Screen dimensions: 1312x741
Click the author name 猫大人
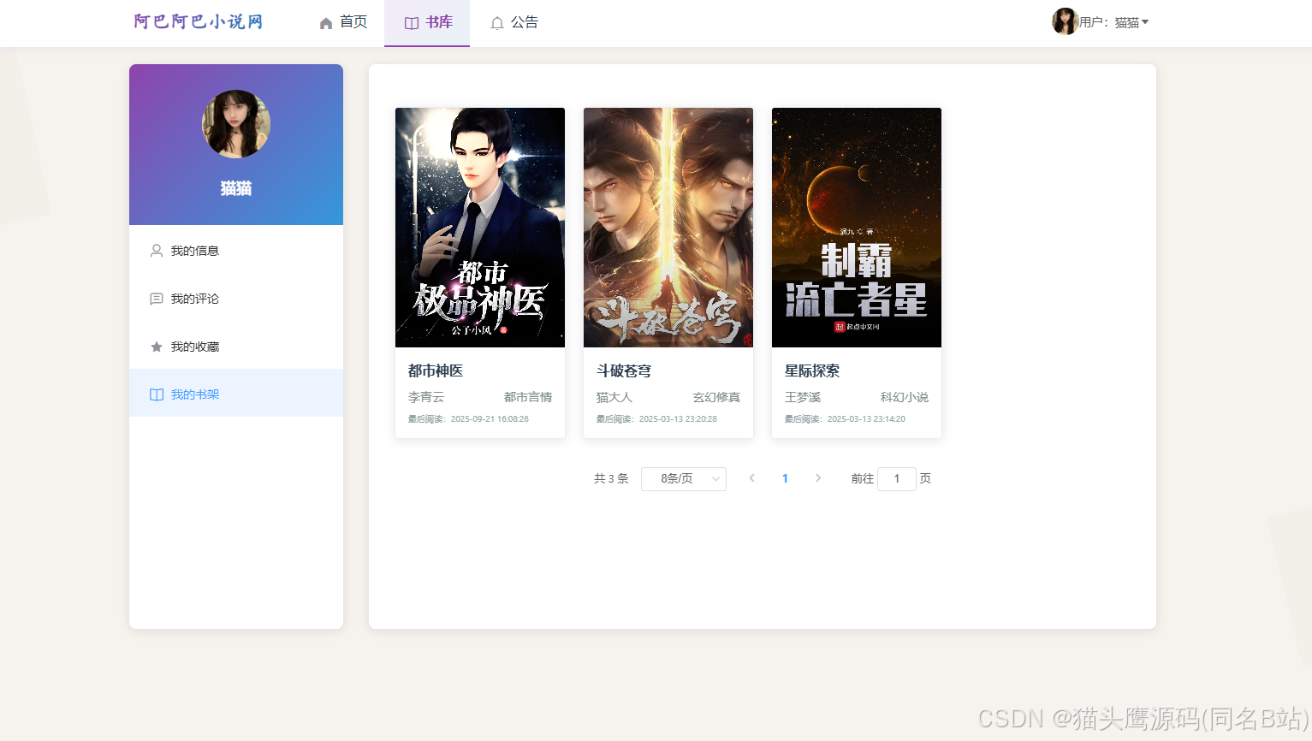pos(614,397)
